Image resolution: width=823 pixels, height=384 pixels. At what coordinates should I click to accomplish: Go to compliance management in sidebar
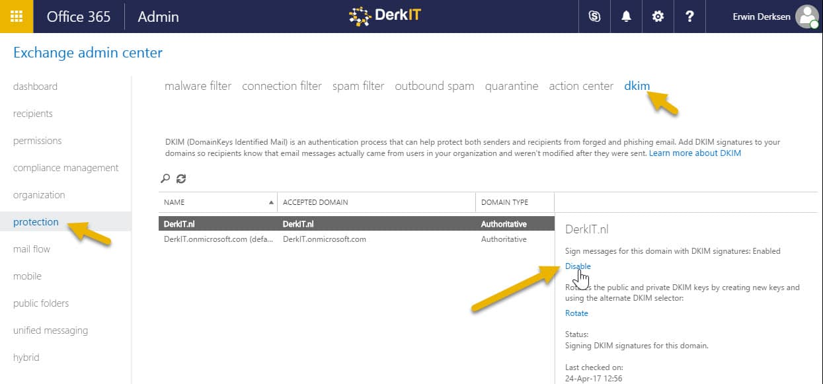[x=66, y=168]
